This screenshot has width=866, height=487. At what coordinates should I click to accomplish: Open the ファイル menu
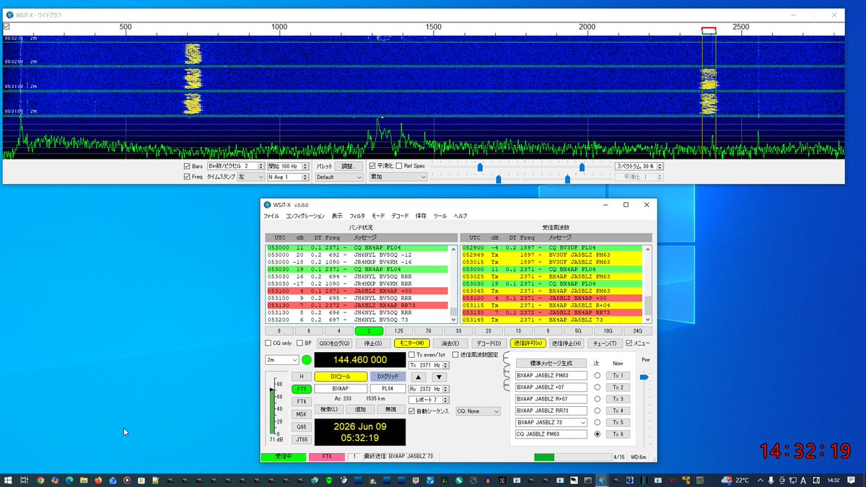pyautogui.click(x=271, y=216)
